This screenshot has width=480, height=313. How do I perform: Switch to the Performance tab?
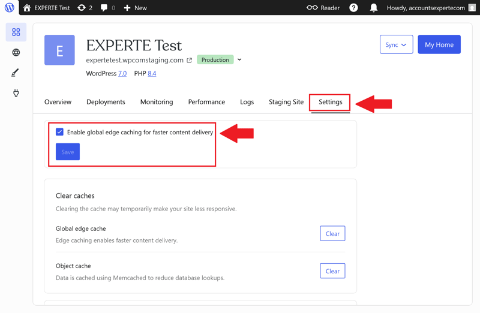(206, 102)
